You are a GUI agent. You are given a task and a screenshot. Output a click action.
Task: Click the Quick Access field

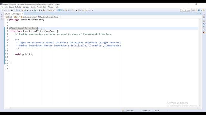[x=185, y=10]
